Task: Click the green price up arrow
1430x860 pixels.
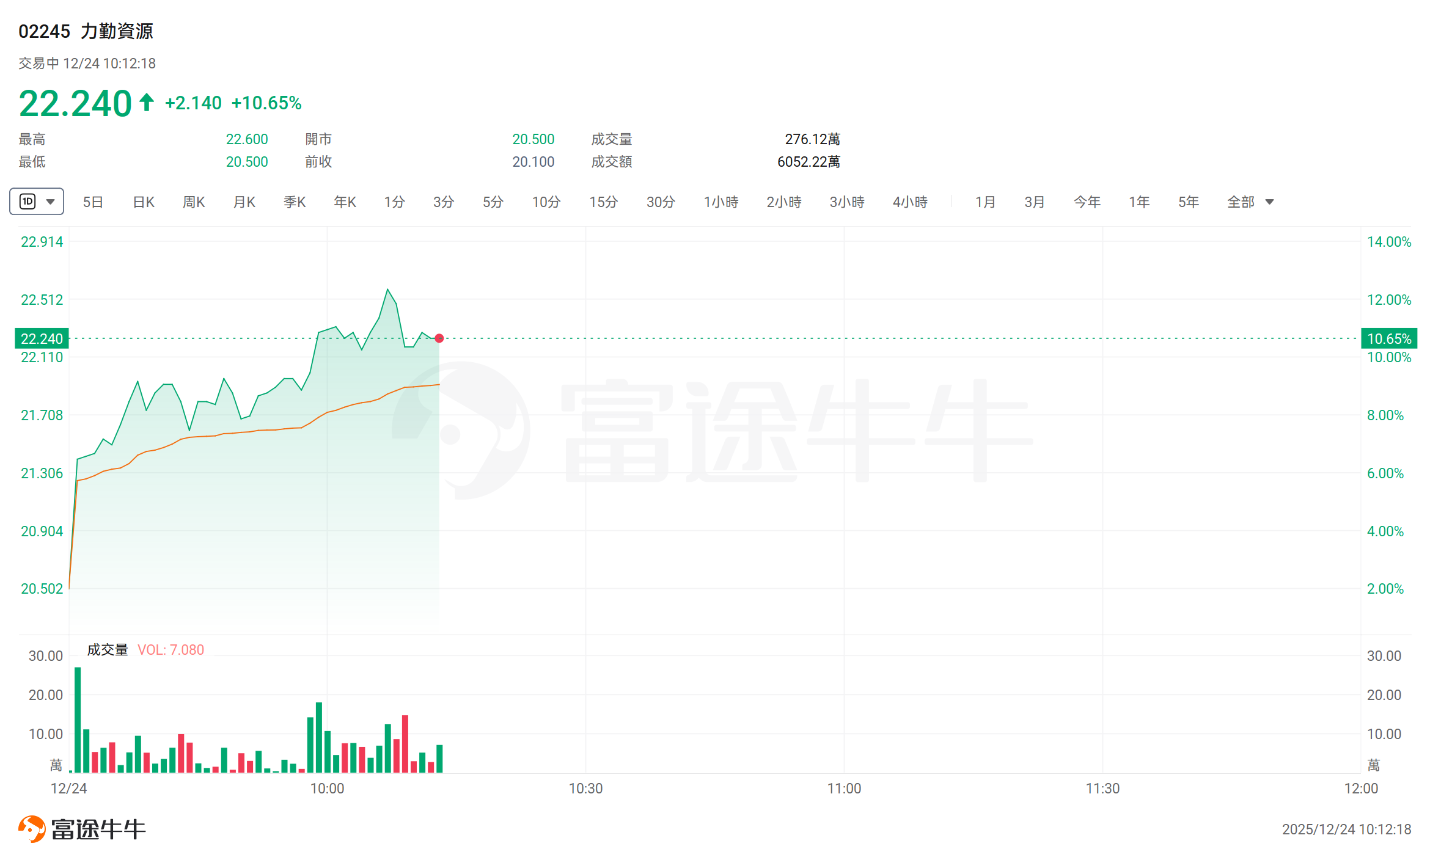Action: click(146, 102)
